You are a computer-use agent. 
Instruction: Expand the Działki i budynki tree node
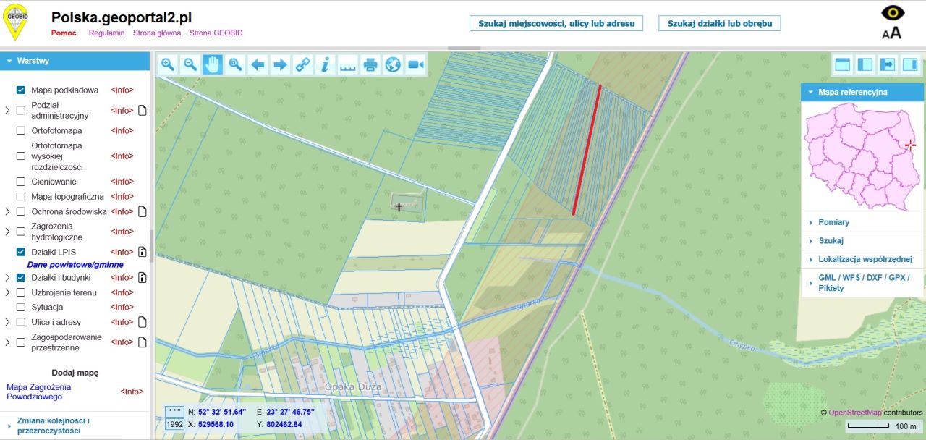tap(7, 277)
